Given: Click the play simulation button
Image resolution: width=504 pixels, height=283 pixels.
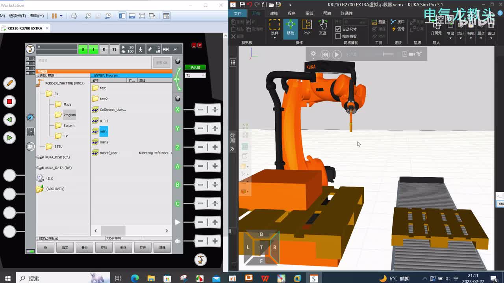Looking at the screenshot, I should pos(336,55).
